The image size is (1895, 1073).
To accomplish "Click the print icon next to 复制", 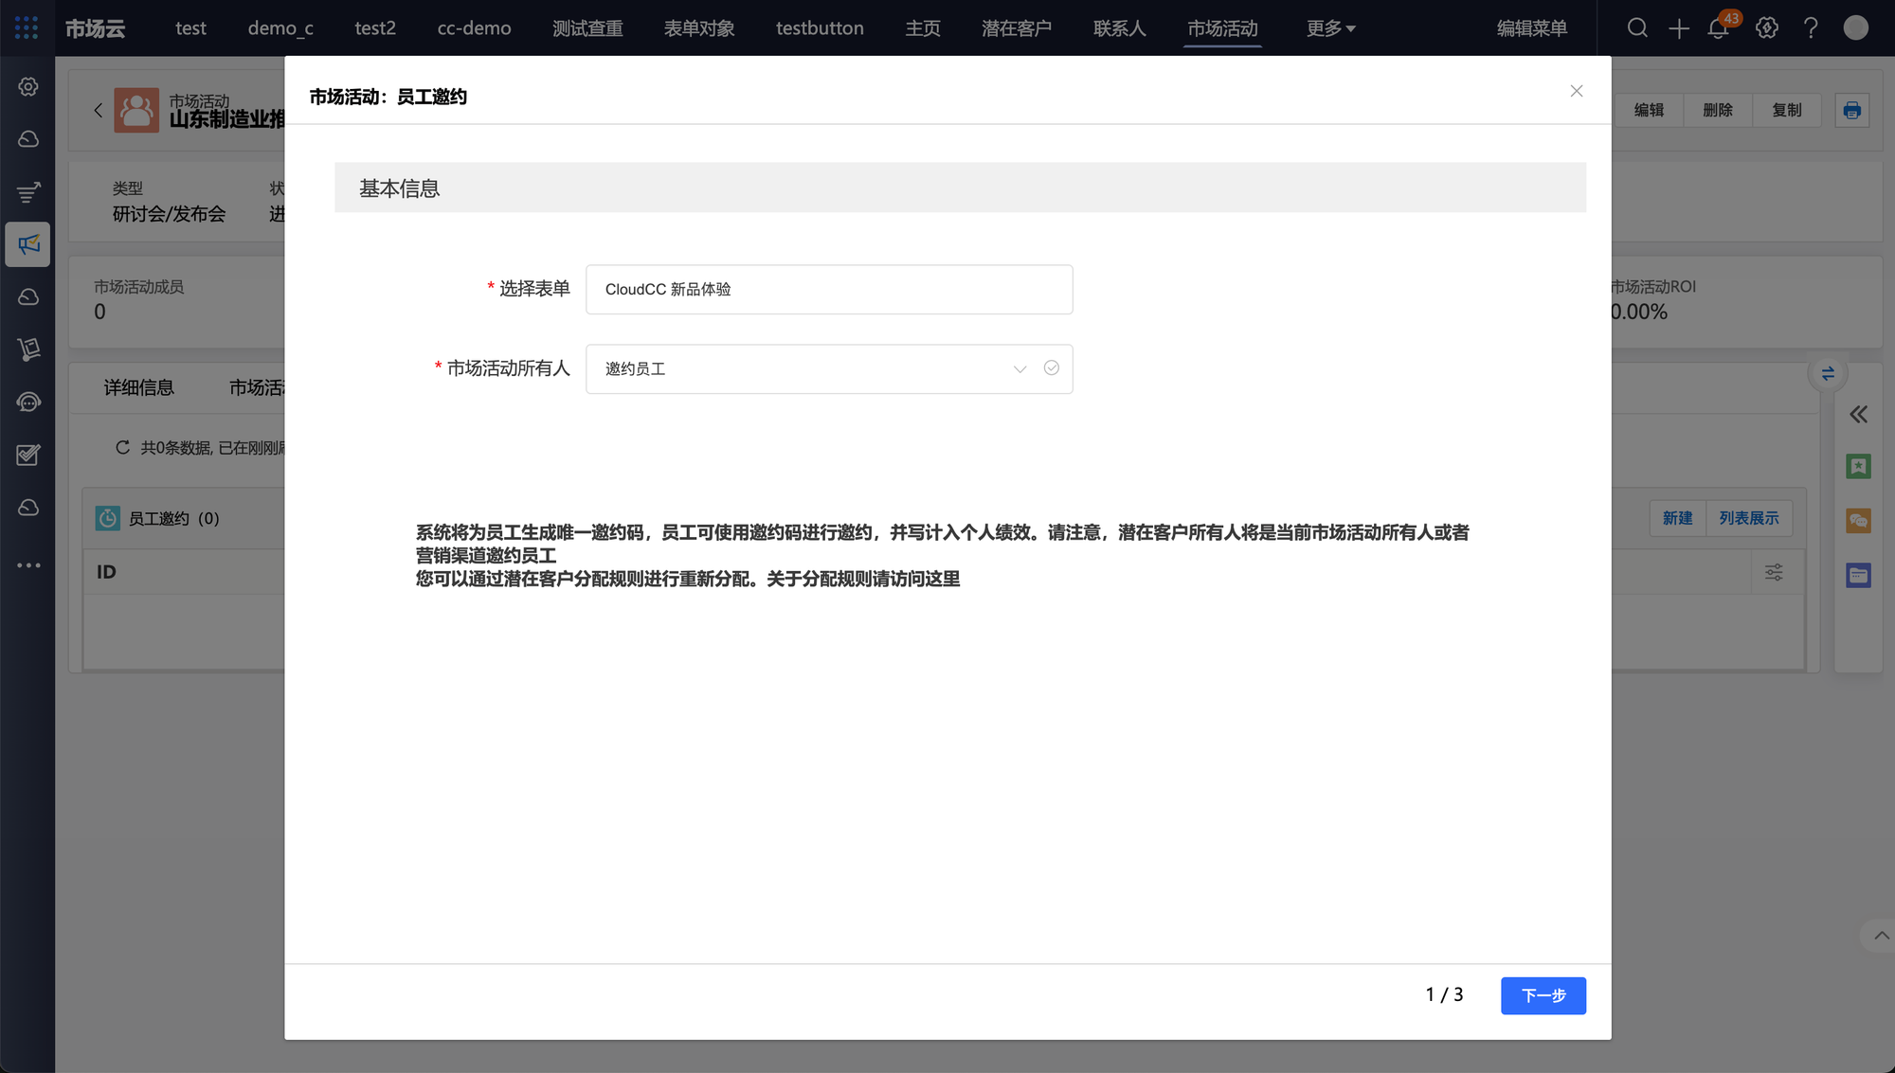I will 1851,111.
